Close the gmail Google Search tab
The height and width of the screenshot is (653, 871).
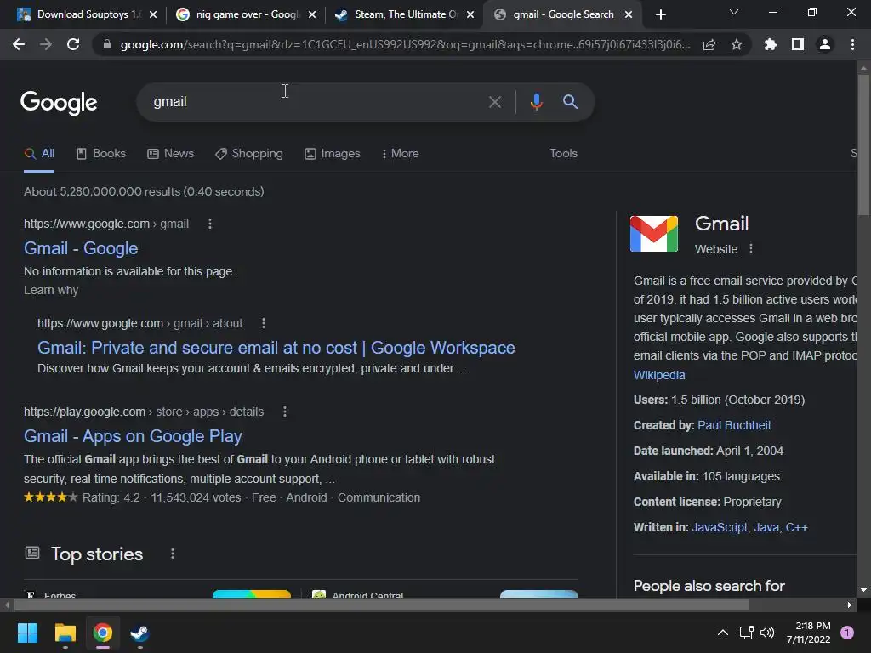(x=629, y=14)
